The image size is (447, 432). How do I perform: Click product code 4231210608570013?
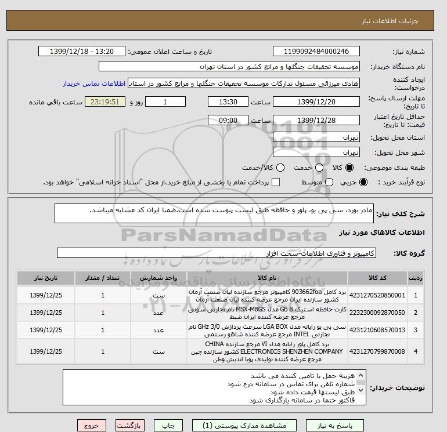point(377,330)
